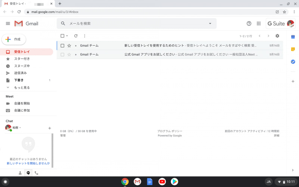This screenshot has height=187, width=299.
Task: Reload the page in the browser
Action: (x=19, y=12)
